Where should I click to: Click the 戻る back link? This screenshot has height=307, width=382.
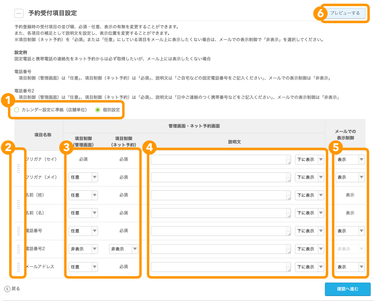pos(12,289)
